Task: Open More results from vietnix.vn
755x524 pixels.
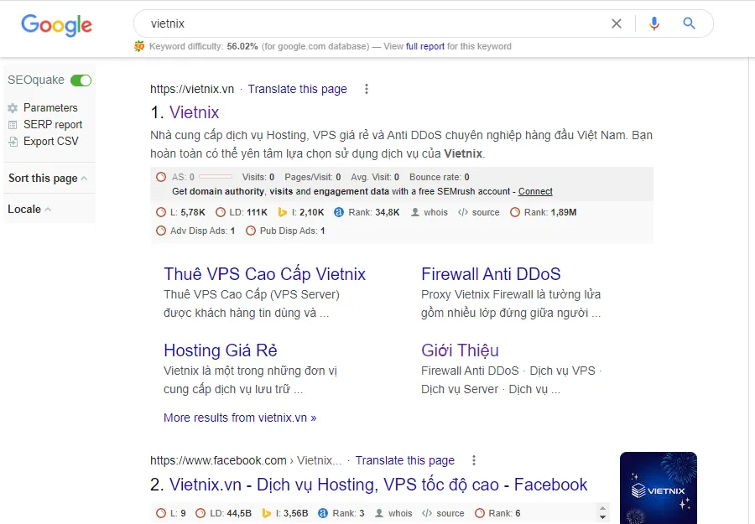Action: 240,418
